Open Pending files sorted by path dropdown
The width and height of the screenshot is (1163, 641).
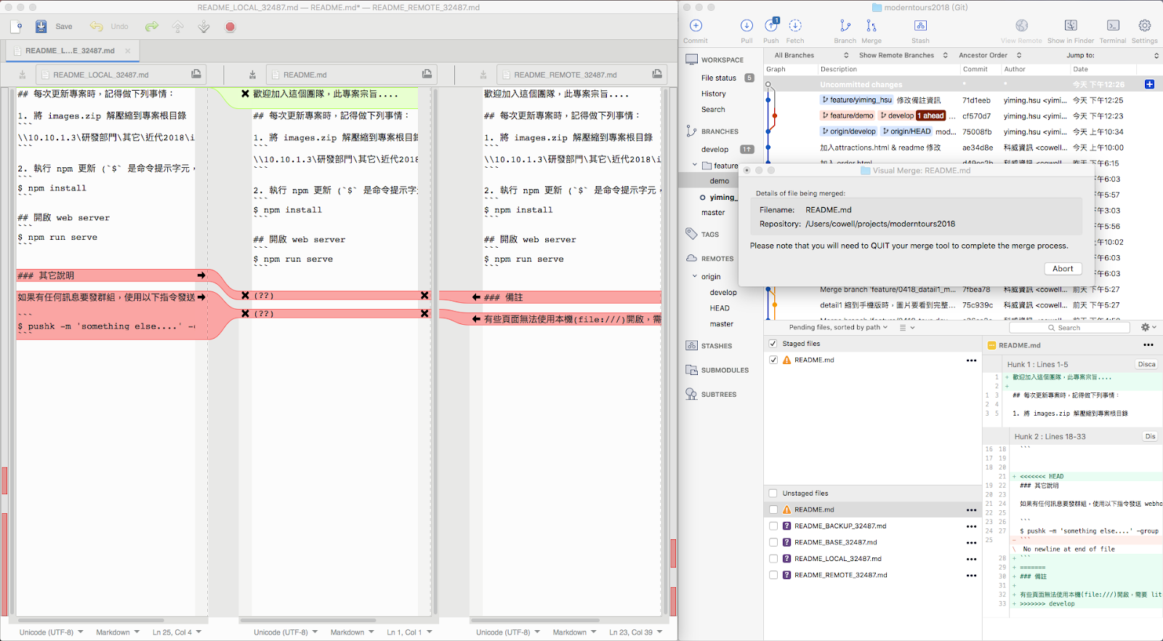838,327
